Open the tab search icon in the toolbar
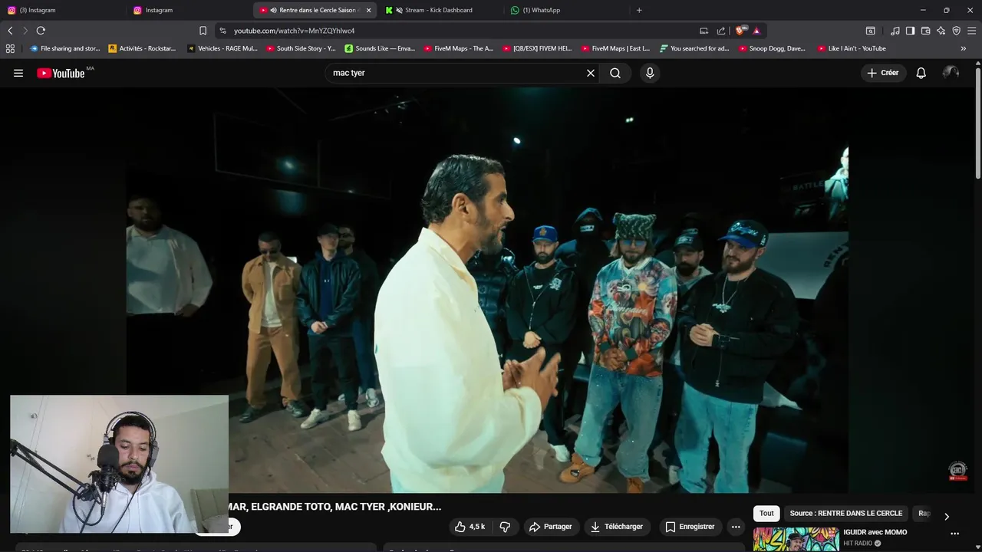Screen dimensions: 982x552 click(x=870, y=31)
